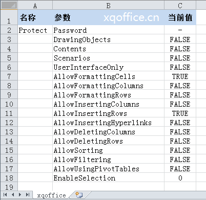
Task: Select column A header
Action: point(35,6)
